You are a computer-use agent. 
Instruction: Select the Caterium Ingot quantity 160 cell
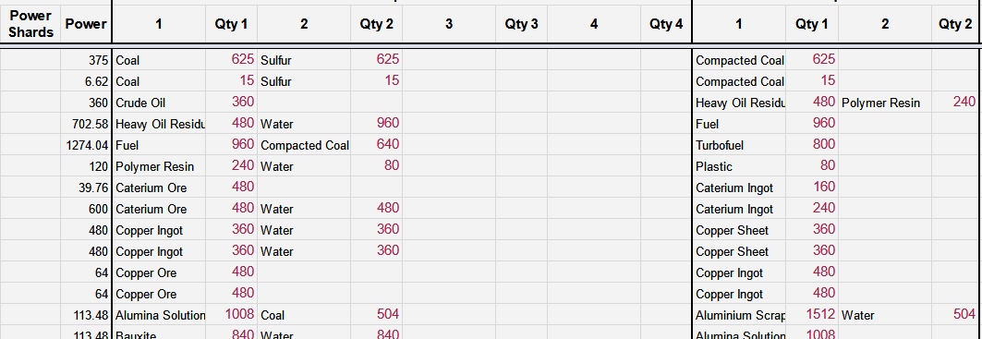click(x=812, y=188)
